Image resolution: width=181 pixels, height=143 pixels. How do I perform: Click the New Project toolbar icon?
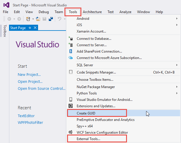[x=28, y=19]
